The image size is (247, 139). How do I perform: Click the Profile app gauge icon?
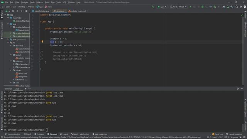click(x=211, y=7)
